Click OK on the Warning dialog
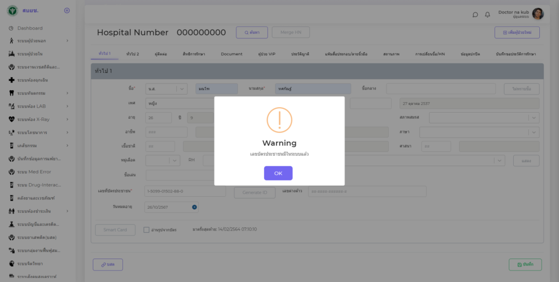The height and width of the screenshot is (282, 559). 278,173
